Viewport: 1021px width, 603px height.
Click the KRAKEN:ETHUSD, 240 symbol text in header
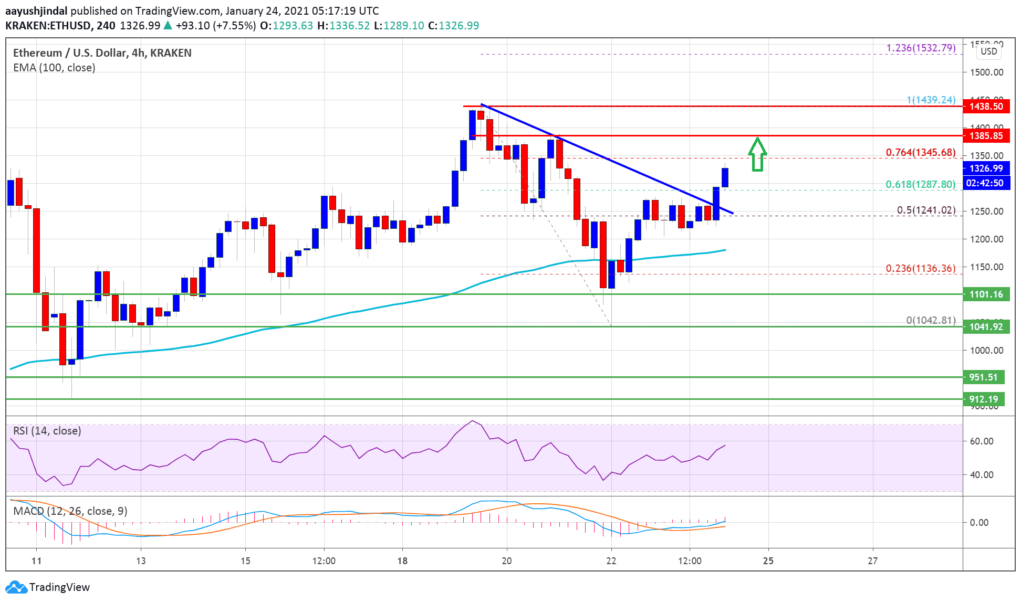coord(60,26)
